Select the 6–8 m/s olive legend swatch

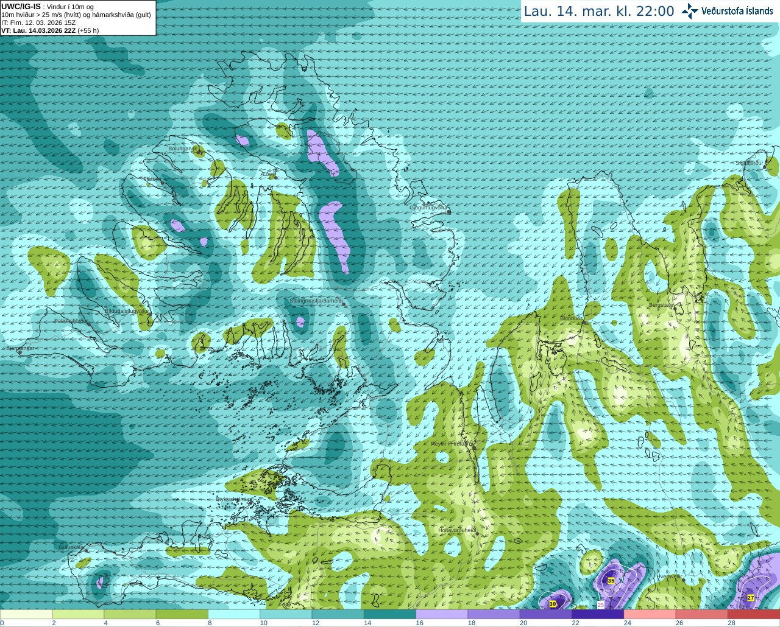click(x=182, y=614)
